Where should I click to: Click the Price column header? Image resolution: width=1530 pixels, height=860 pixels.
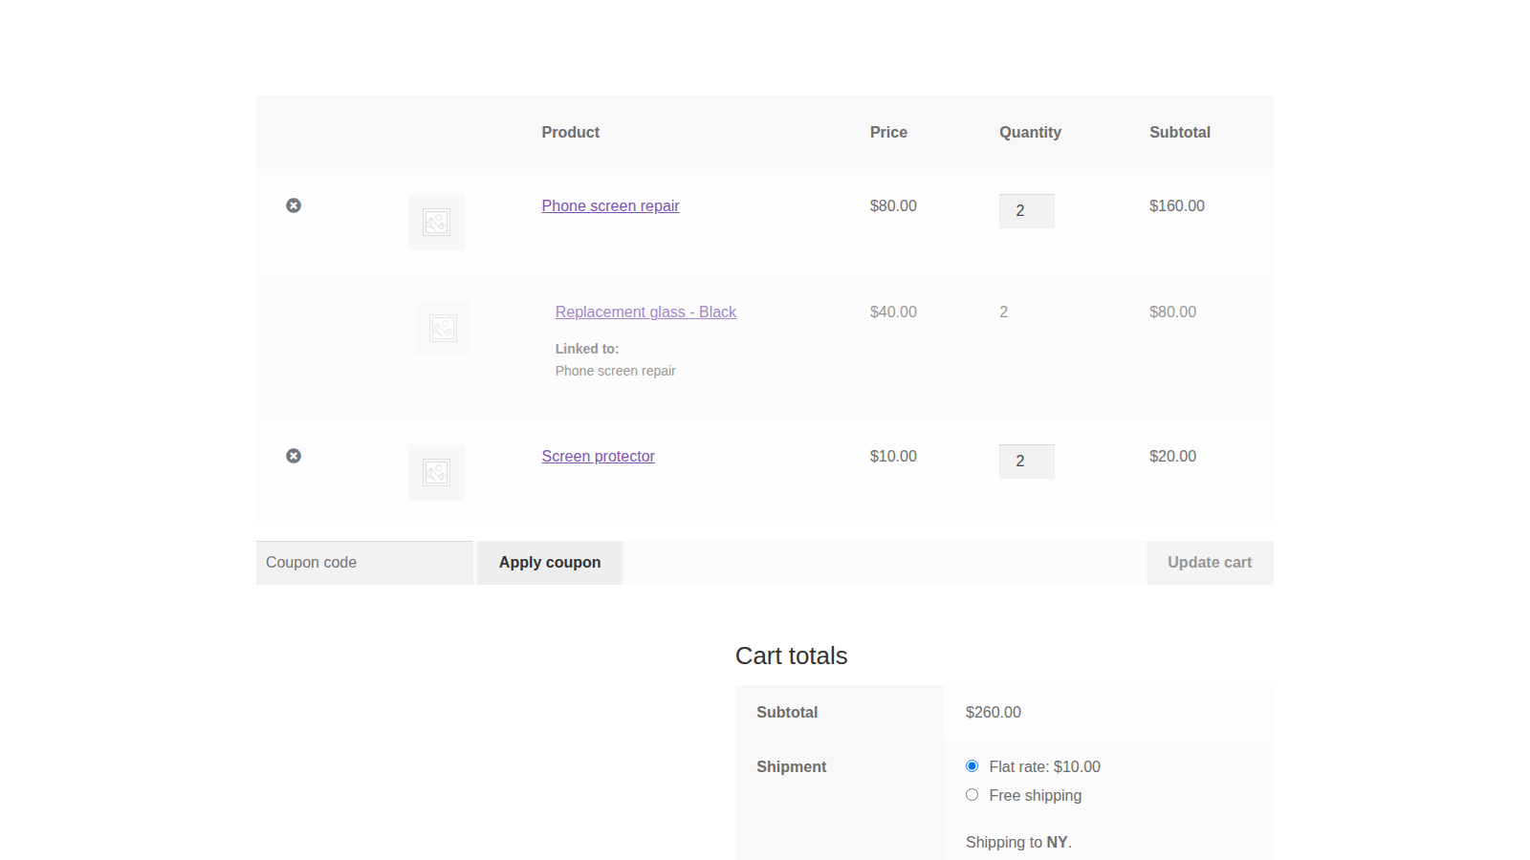(x=888, y=132)
